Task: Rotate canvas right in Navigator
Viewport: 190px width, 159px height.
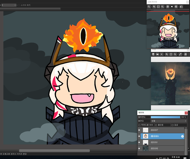Action: 176,7
